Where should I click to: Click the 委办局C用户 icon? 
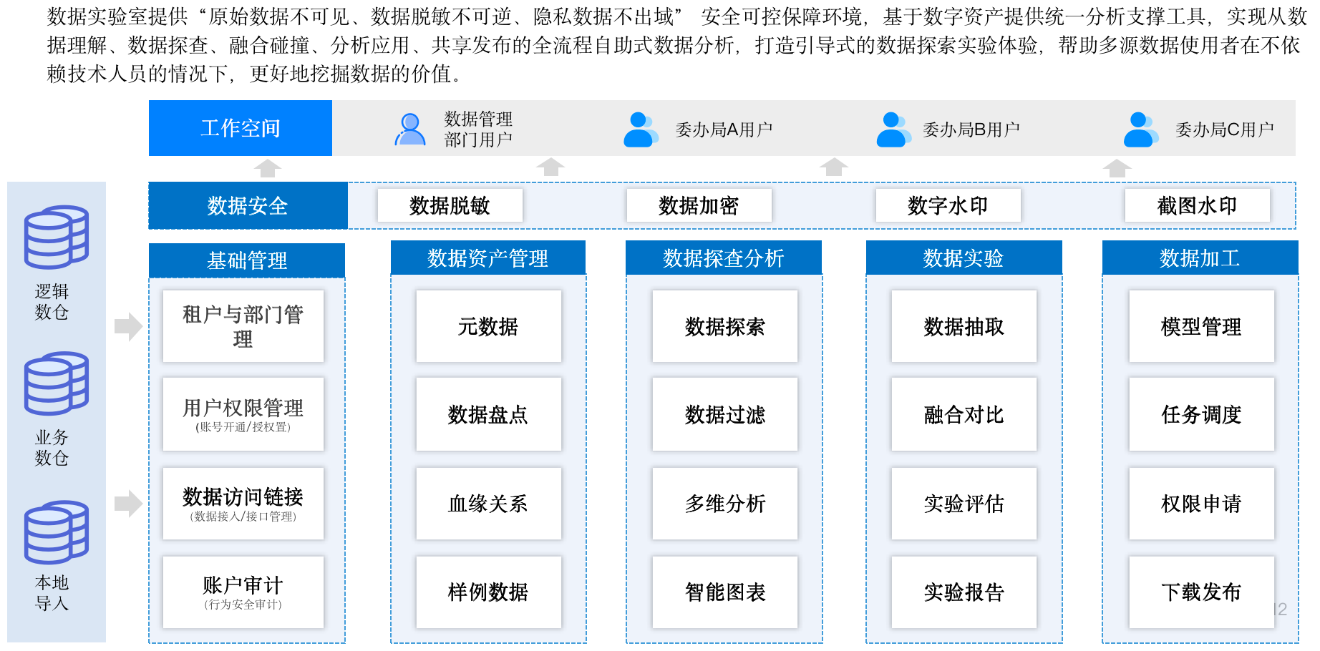[1140, 129]
